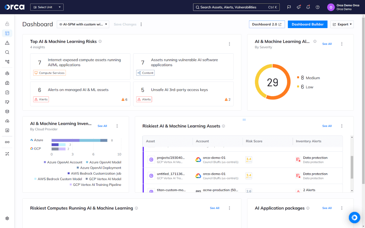Toggle AWS Bedrock Custom Model legend entry
This screenshot has width=365, height=228.
pyautogui.click(x=58, y=179)
